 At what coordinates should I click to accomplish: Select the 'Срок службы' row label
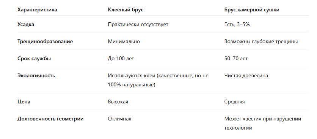pyautogui.click(x=34, y=59)
